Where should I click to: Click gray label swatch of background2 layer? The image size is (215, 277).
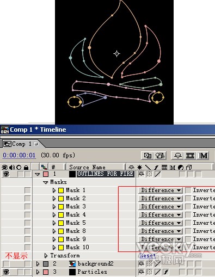coord(46,263)
